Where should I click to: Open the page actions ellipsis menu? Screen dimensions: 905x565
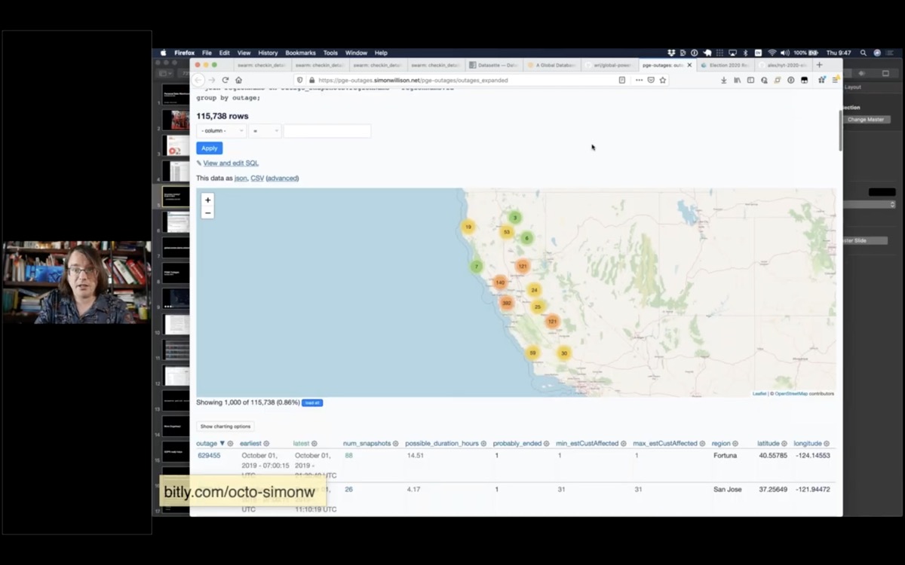point(639,80)
